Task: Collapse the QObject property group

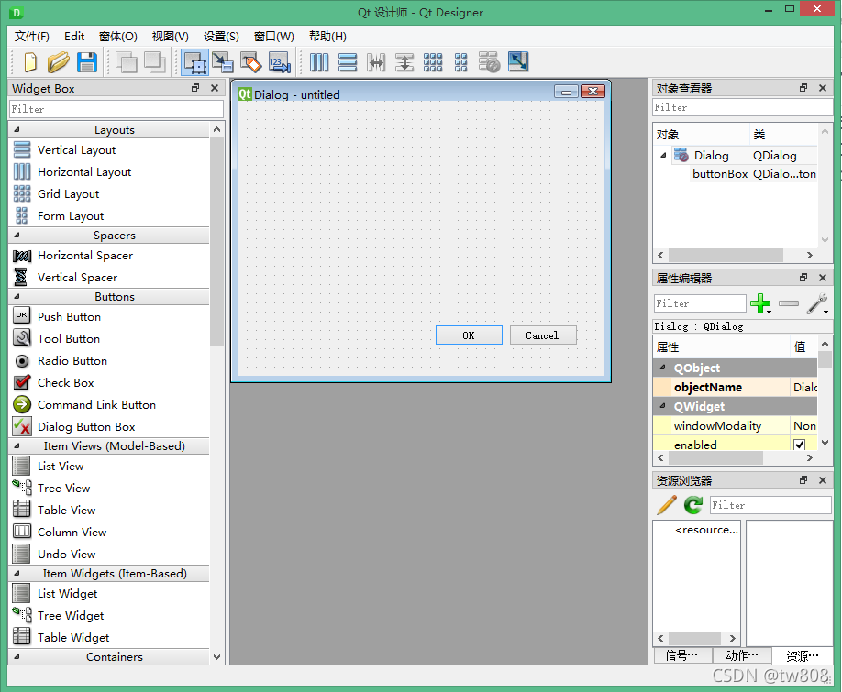Action: click(x=662, y=368)
